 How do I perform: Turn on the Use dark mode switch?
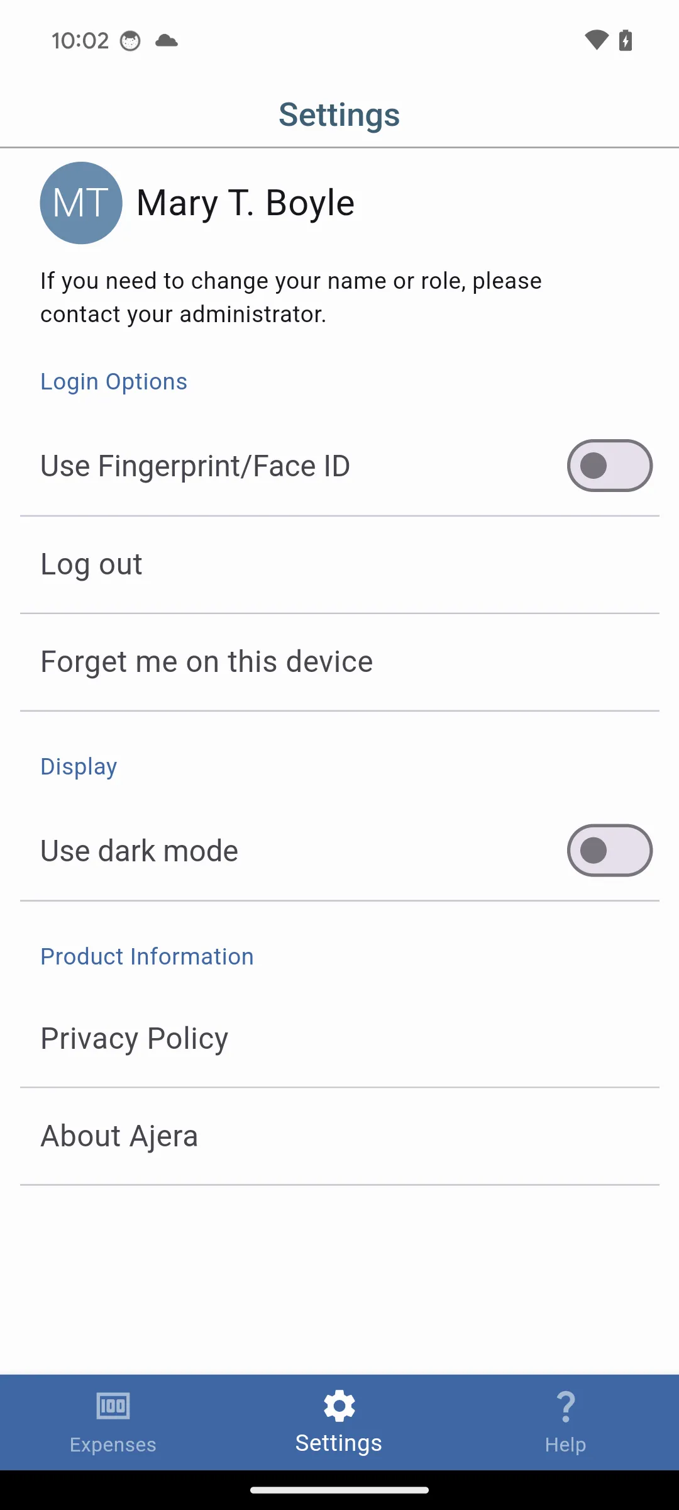pyautogui.click(x=609, y=851)
